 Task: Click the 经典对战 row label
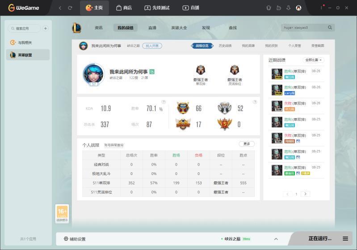coord(101,164)
